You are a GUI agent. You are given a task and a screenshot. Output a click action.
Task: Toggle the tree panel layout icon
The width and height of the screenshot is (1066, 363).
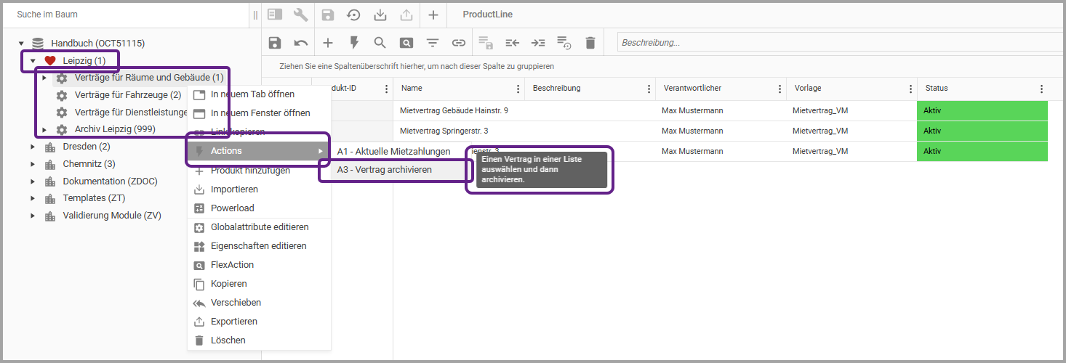tap(274, 15)
